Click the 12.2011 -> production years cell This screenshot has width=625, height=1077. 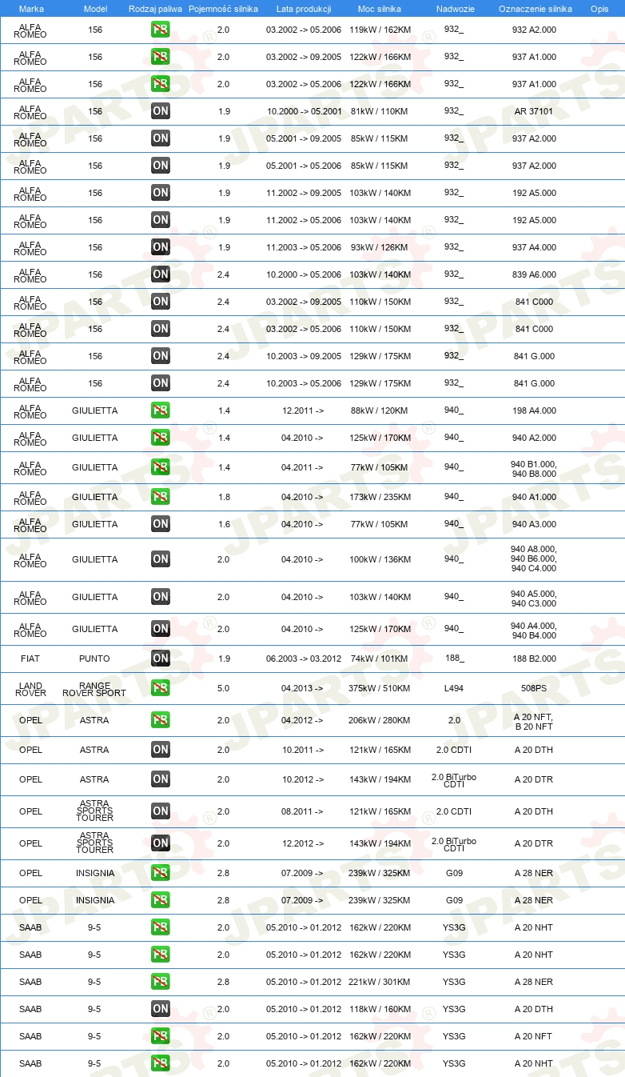click(303, 410)
